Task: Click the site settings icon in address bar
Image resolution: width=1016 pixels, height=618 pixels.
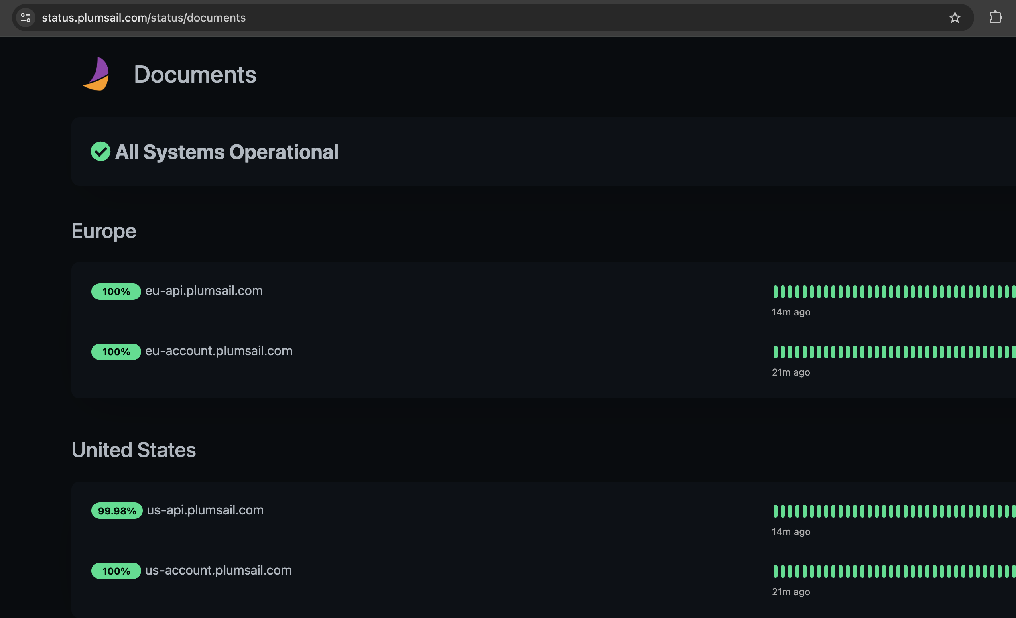Action: click(x=26, y=18)
